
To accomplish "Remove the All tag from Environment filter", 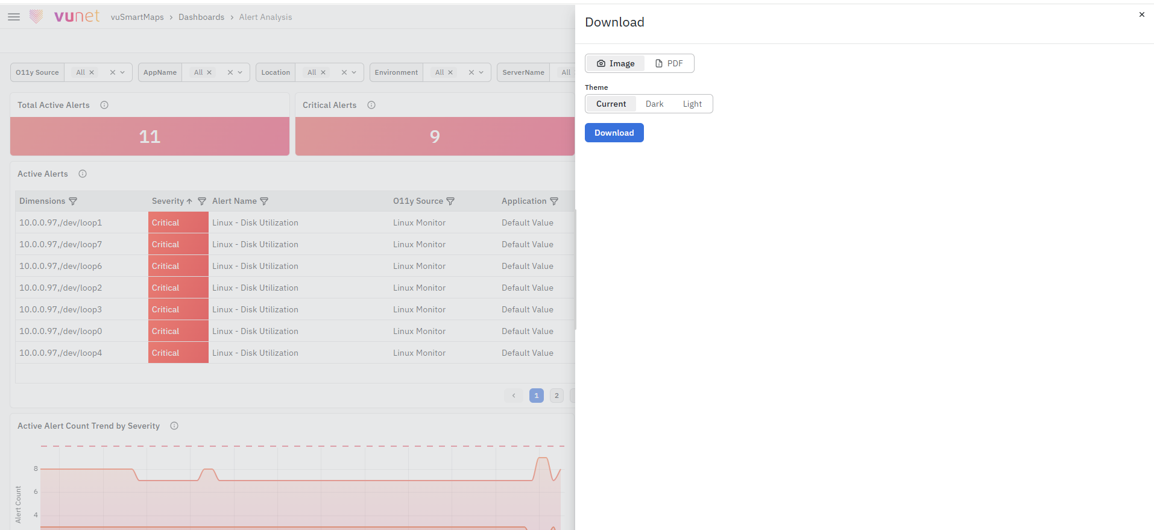I will 450,72.
